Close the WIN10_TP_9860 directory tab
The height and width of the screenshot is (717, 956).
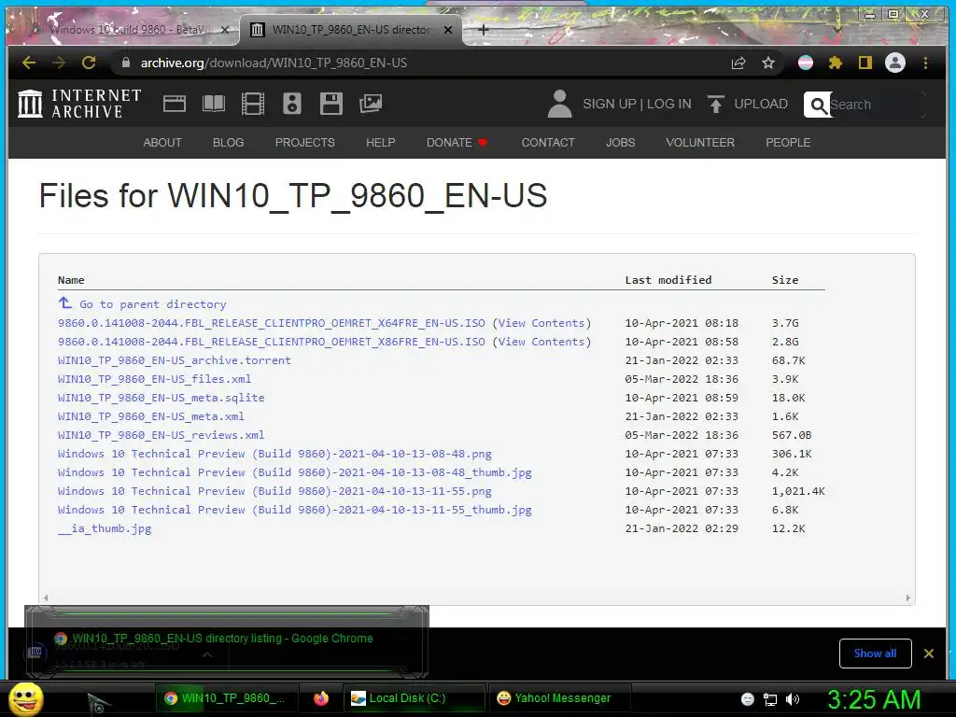[448, 29]
